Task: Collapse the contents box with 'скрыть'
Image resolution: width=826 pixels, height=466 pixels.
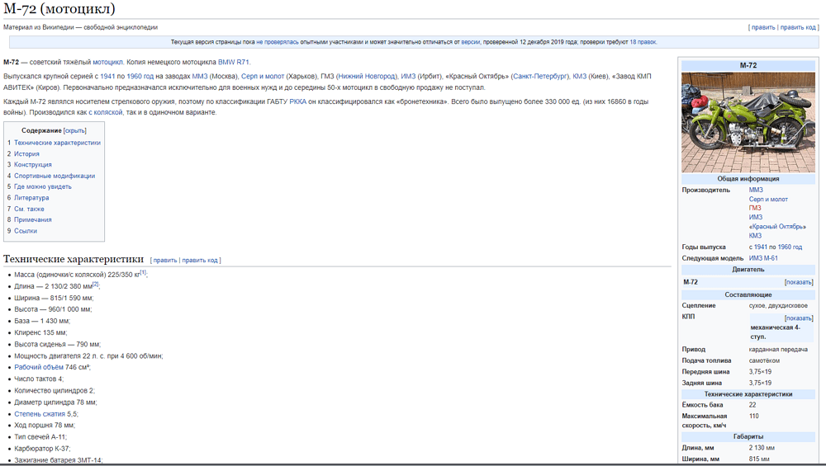Action: click(x=75, y=130)
